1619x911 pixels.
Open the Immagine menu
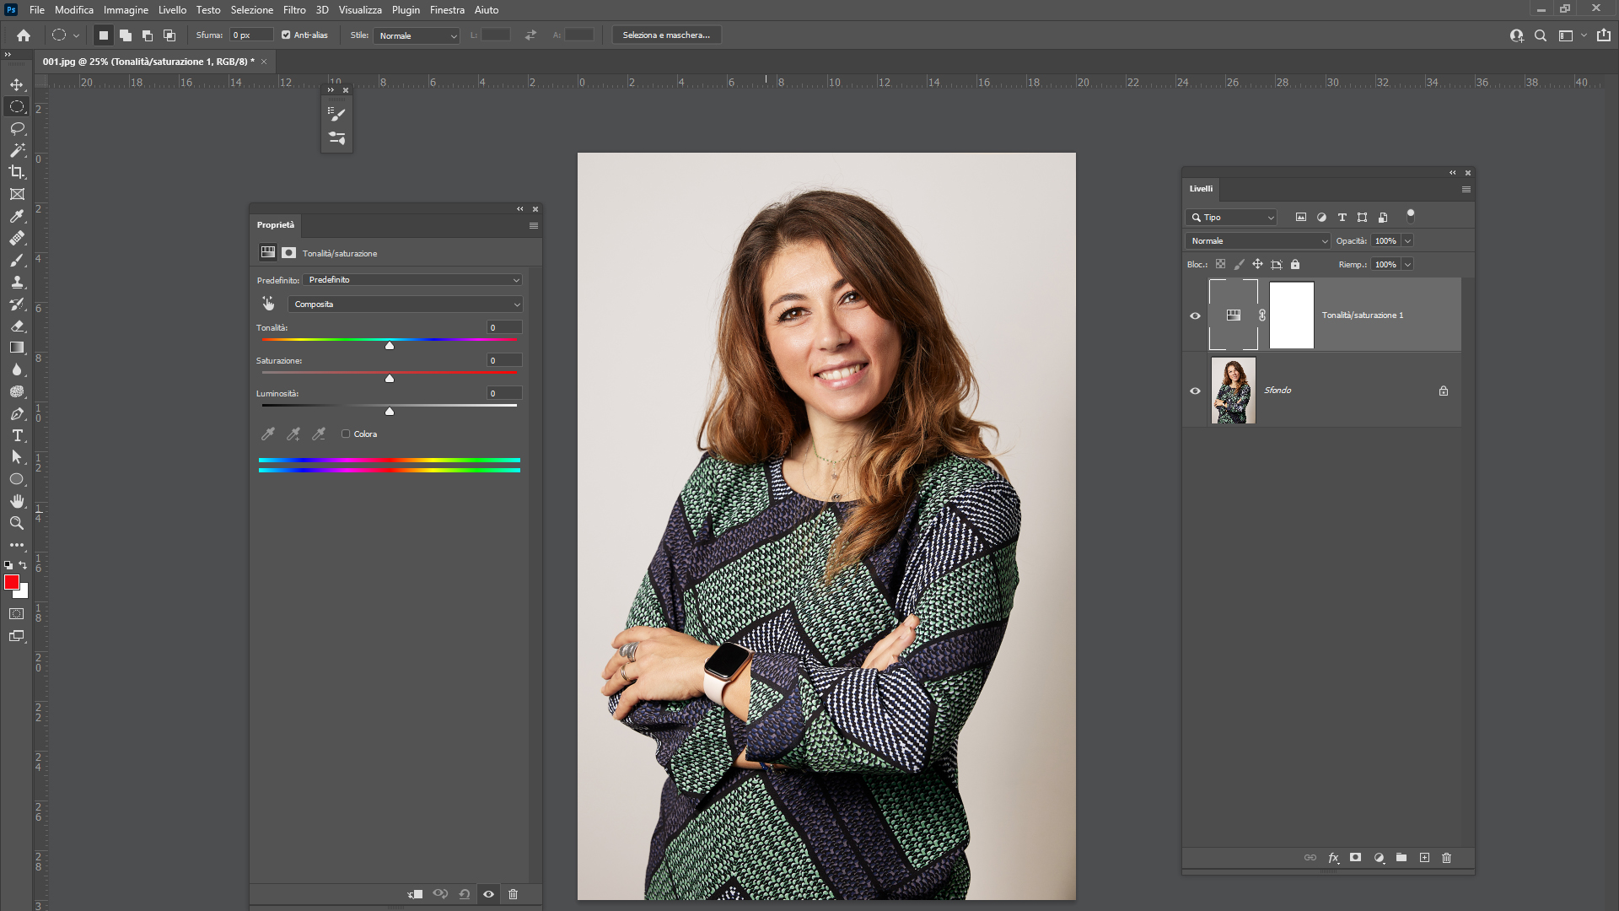126,10
